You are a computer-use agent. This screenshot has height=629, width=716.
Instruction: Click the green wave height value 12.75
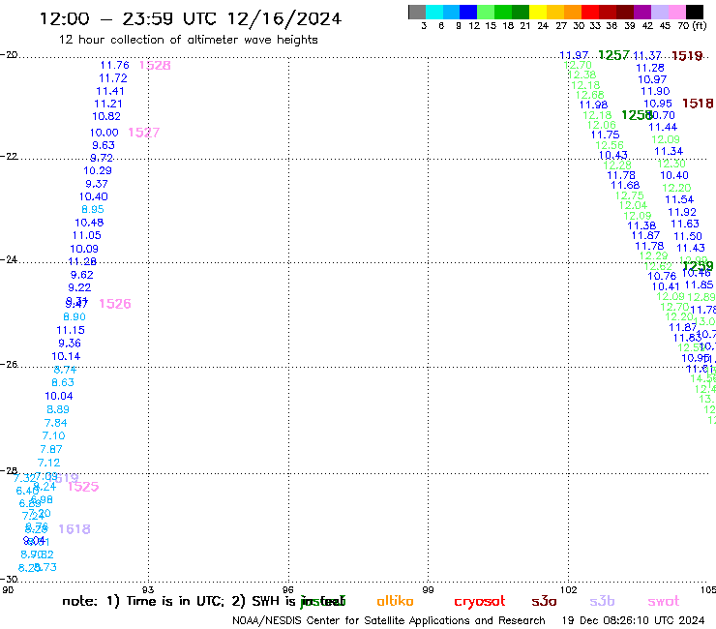[630, 195]
